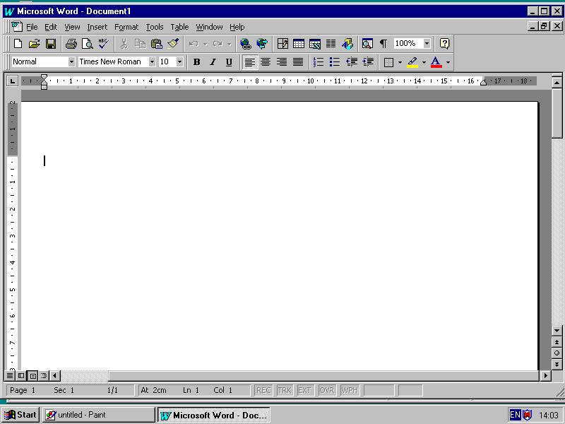Screen dimensions: 565x424
Task: Redo the last undone action
Action: [218, 44]
